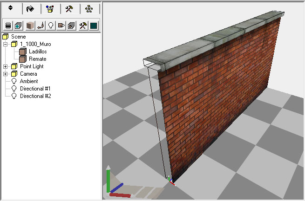
Task: Expand the Camera tree node
Action: [x=6, y=74]
